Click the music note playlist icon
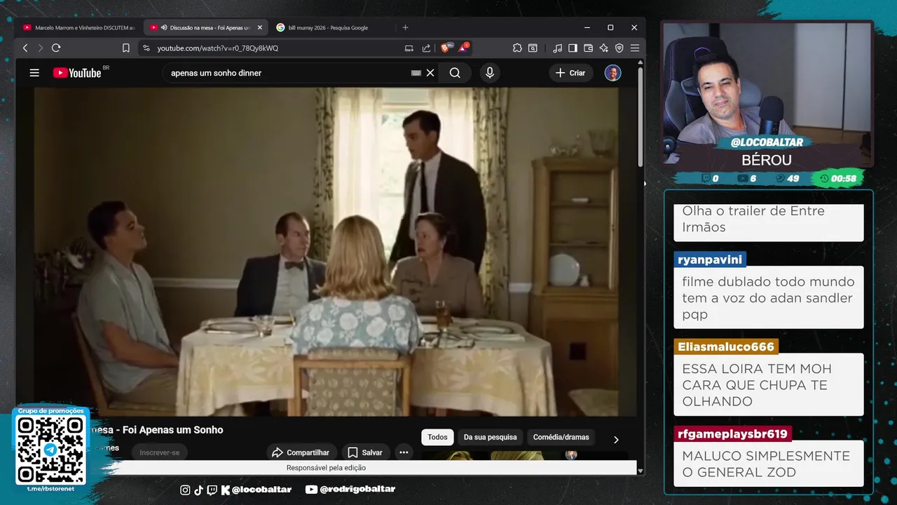The image size is (897, 505). (557, 48)
